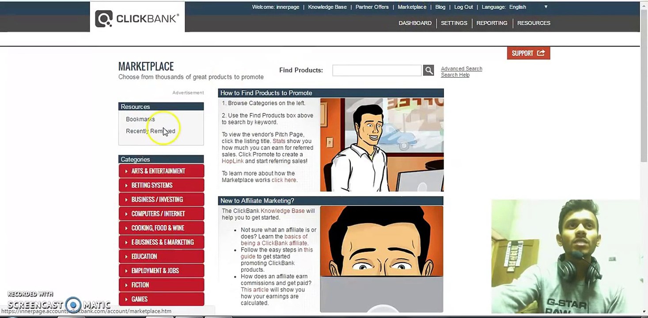648x318 pixels.
Task: Click the cartoon man with laptop illustration
Action: pyautogui.click(x=382, y=144)
